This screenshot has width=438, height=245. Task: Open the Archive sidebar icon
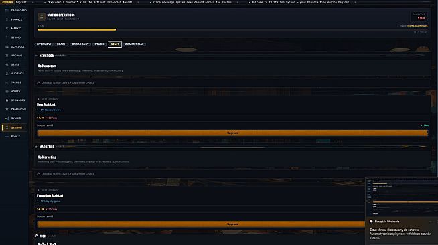(x=7, y=56)
